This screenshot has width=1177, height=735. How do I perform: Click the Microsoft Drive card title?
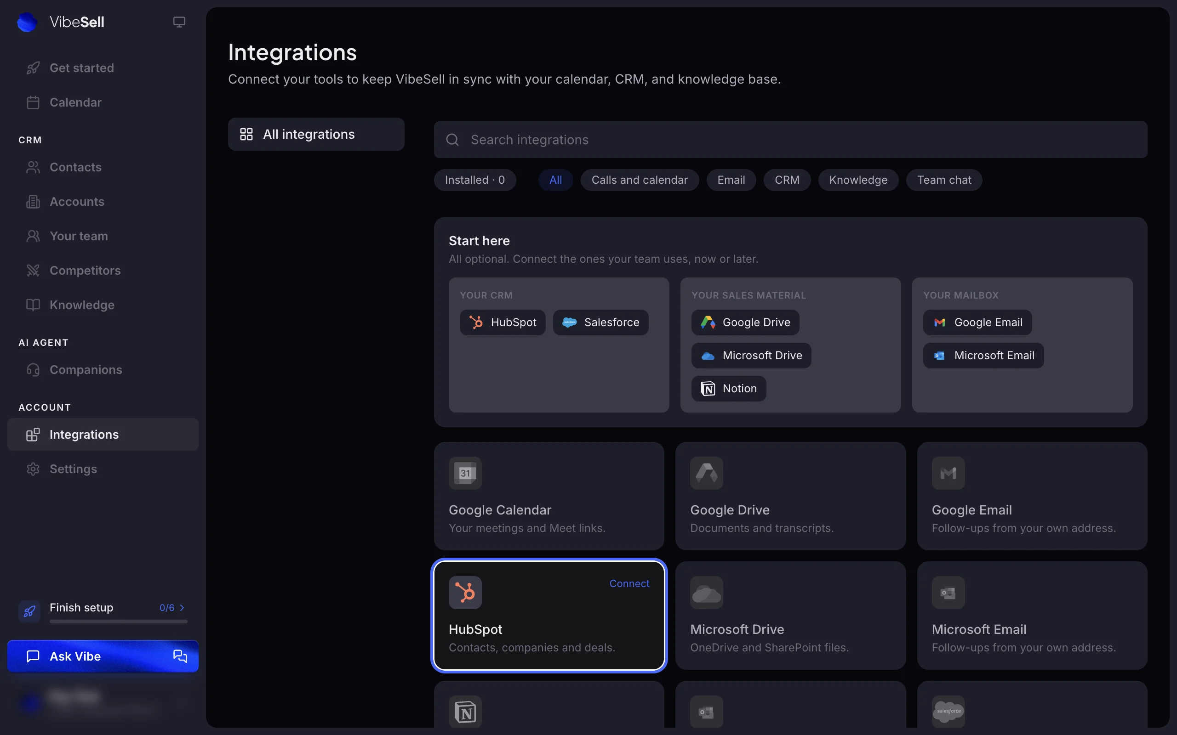[x=737, y=629]
